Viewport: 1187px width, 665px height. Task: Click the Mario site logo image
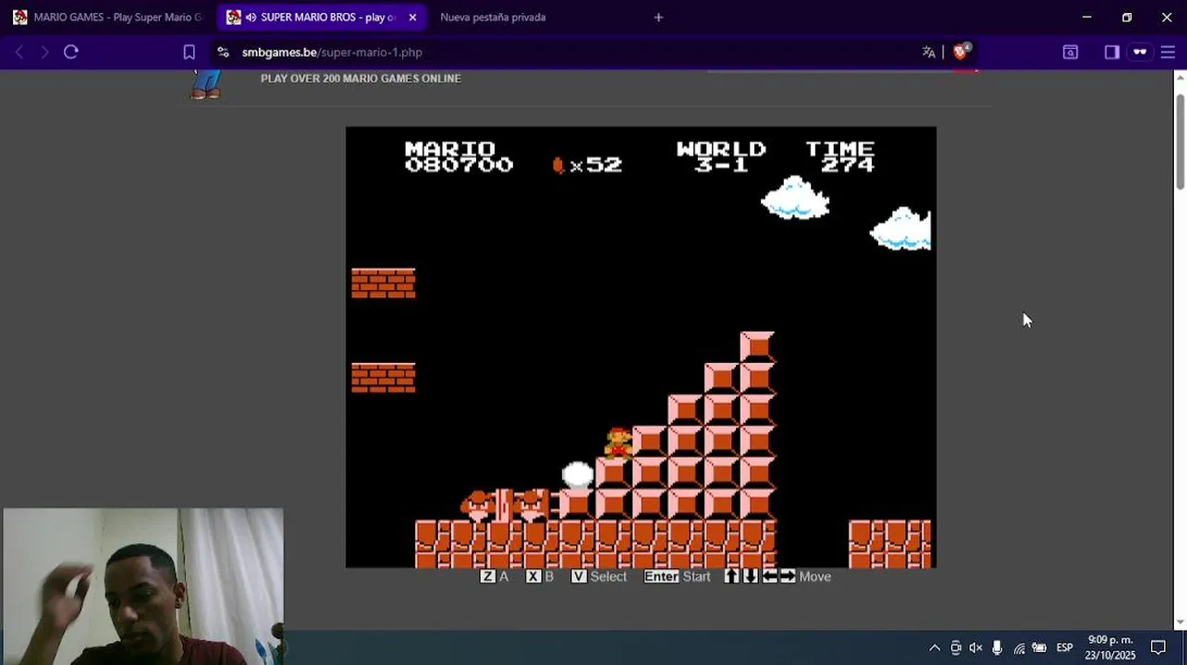206,84
